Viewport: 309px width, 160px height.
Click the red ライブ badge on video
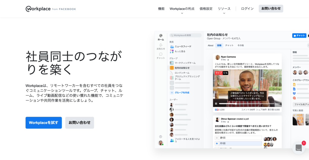(x=218, y=73)
